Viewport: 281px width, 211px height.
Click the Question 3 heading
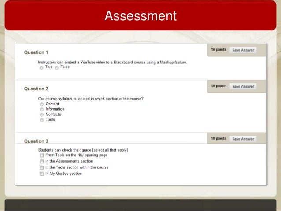36,141
